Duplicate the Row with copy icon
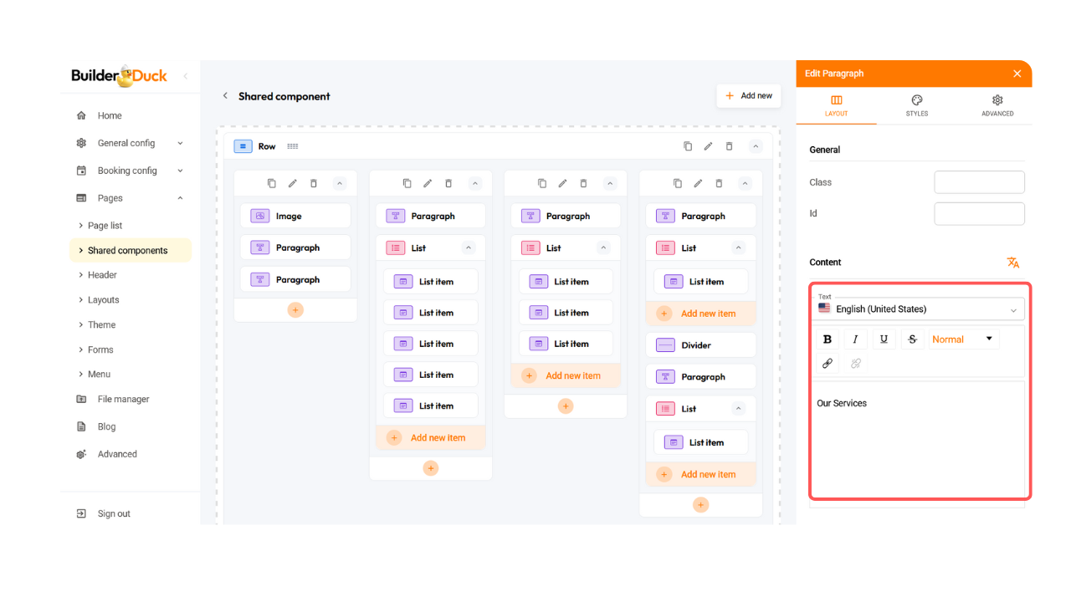The width and height of the screenshot is (1071, 602). coord(688,146)
